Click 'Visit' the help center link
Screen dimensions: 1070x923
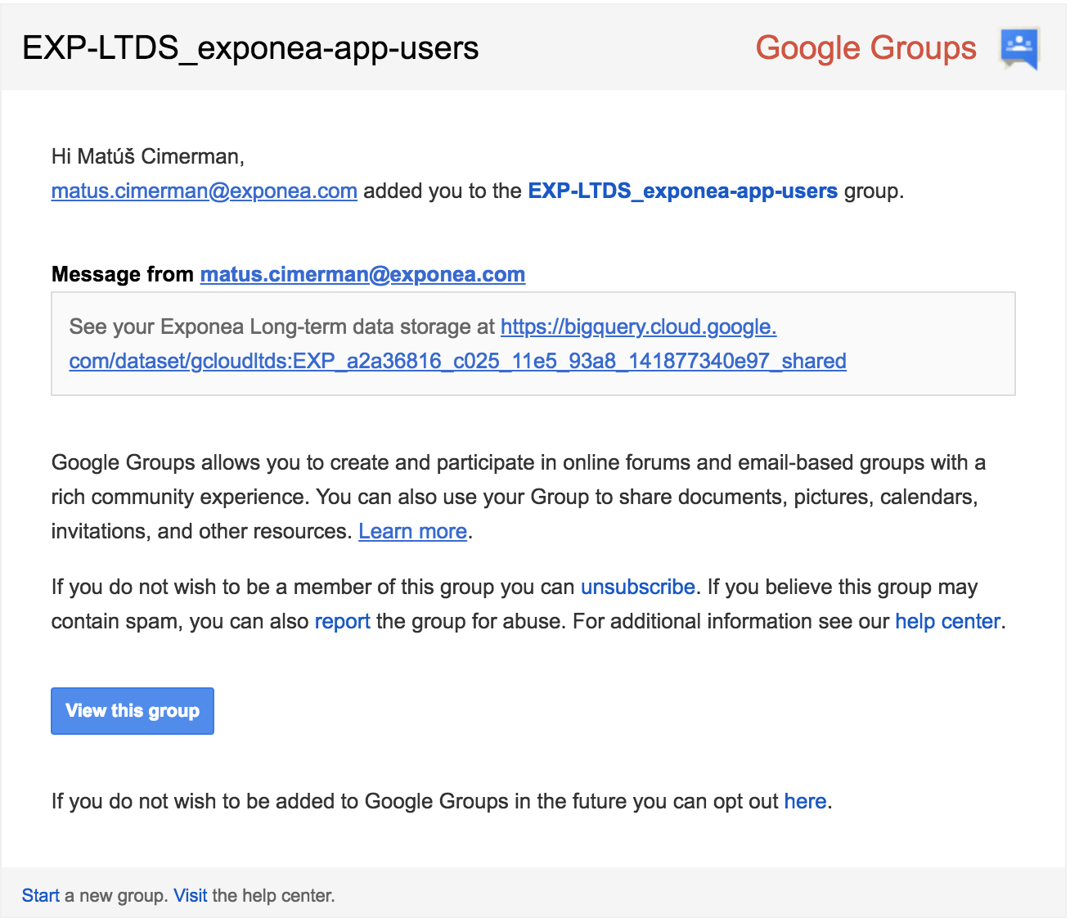tap(191, 896)
